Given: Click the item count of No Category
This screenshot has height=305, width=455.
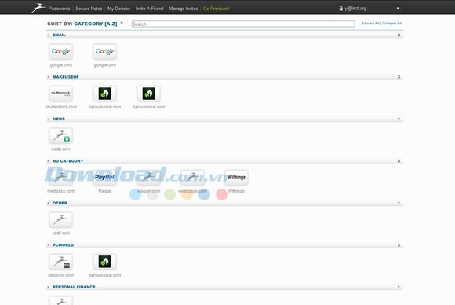Looking at the screenshot, I should click(x=399, y=161).
